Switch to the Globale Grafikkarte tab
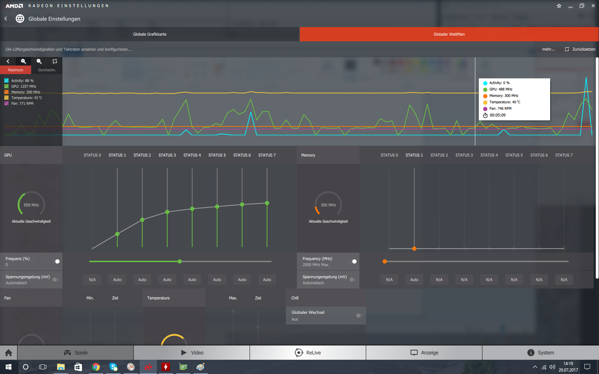Image resolution: width=599 pixels, height=374 pixels. pos(150,34)
